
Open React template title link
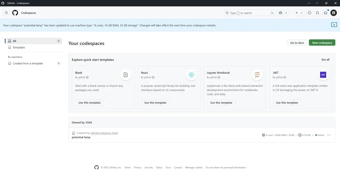[x=144, y=73]
